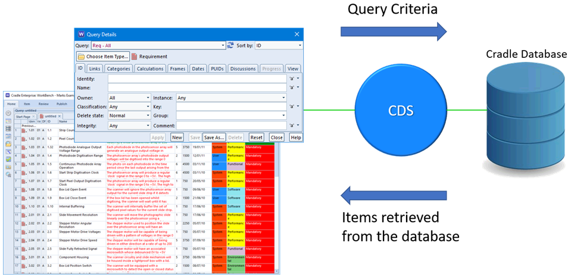Click the New button
Viewport: 568px width, 277px height.
click(x=177, y=138)
